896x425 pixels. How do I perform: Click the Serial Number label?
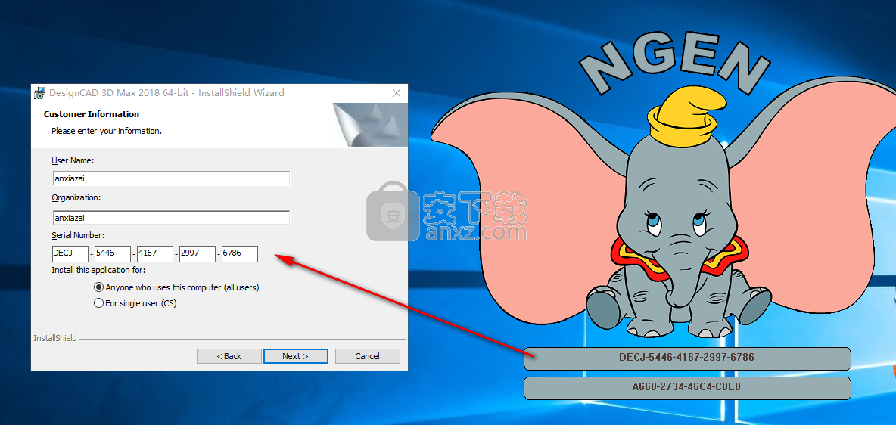tap(78, 235)
